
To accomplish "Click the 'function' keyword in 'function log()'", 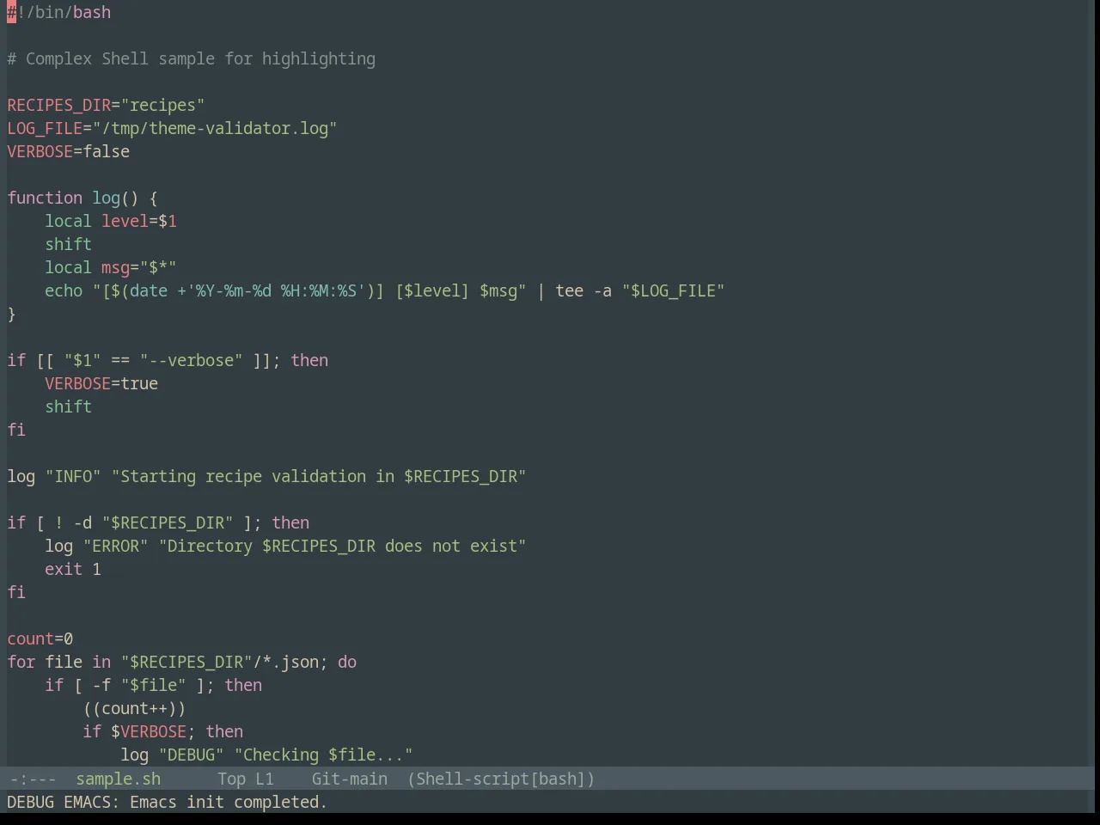I will point(45,198).
